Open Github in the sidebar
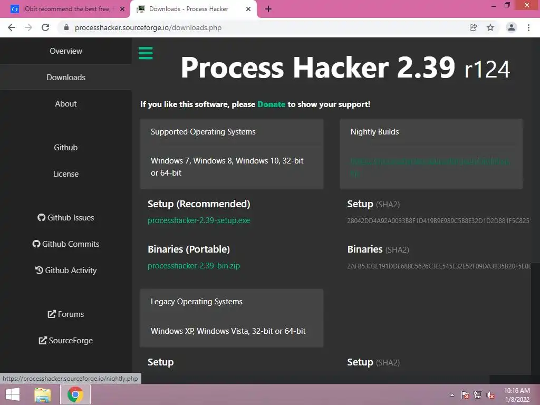 point(66,148)
